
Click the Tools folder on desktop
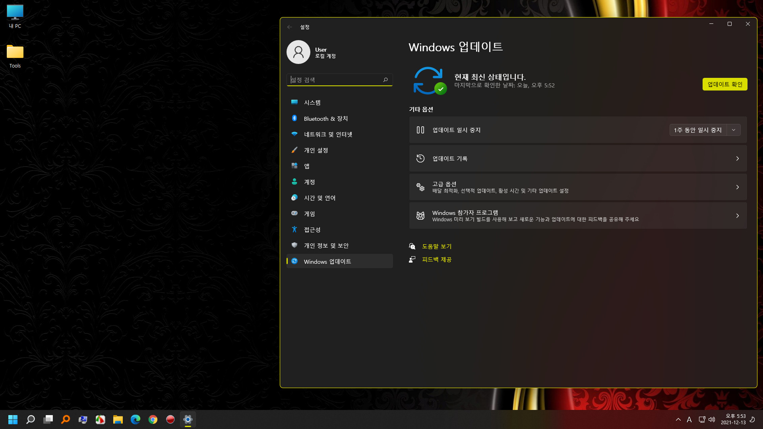(15, 56)
